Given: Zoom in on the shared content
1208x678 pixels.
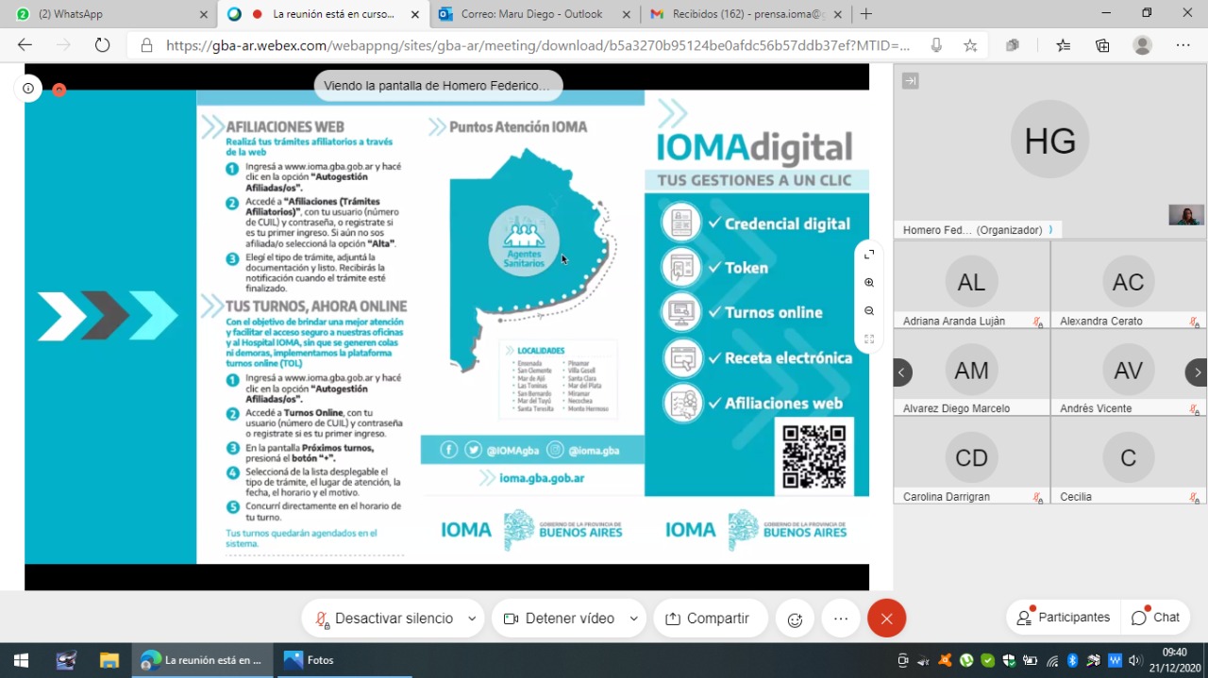Looking at the screenshot, I should pyautogui.click(x=869, y=282).
